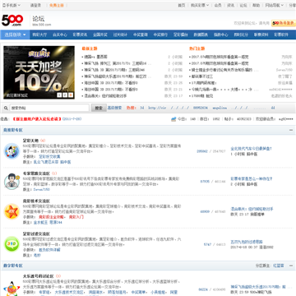Open moderator Seven7150 profile link
296x296 pixels.
coord(41,189)
